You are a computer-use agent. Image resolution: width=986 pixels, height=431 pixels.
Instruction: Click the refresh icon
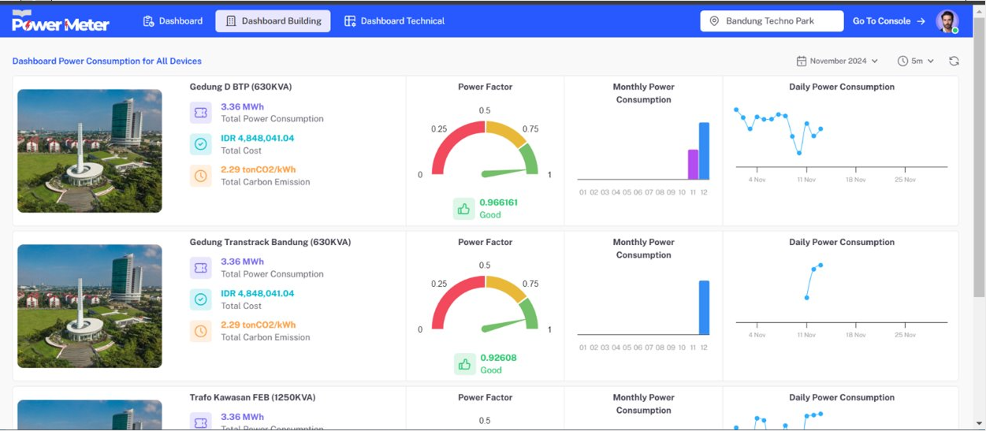tap(954, 61)
